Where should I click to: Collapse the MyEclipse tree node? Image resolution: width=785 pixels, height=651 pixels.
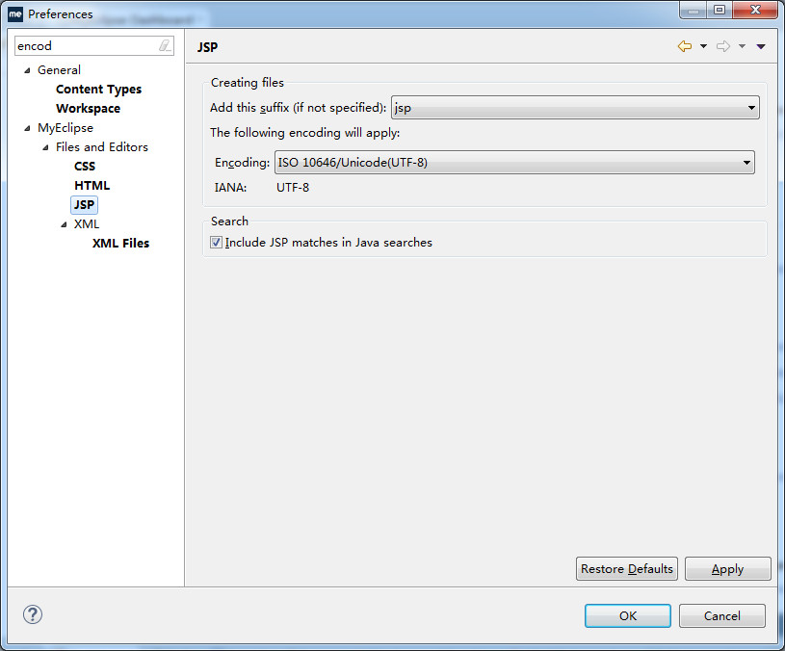28,128
